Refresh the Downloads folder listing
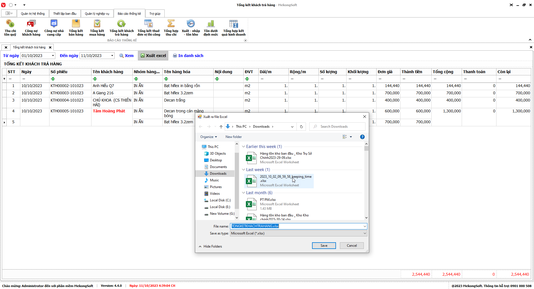This screenshot has width=534, height=289. click(301, 127)
